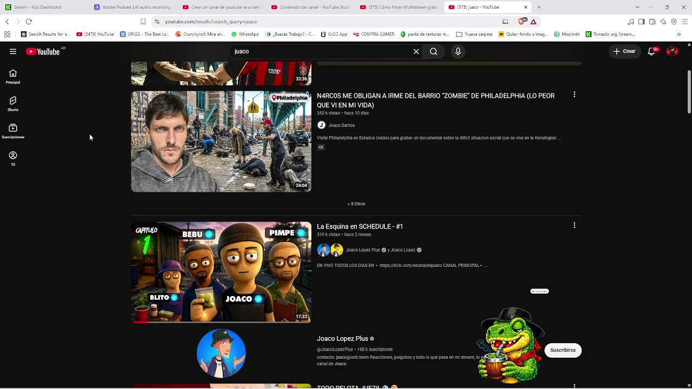The image size is (692, 389).
Task: Click the Crear button
Action: (x=624, y=51)
